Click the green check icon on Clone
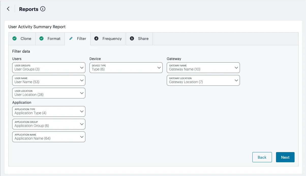Image resolution: width=306 pixels, height=176 pixels. coord(14,38)
